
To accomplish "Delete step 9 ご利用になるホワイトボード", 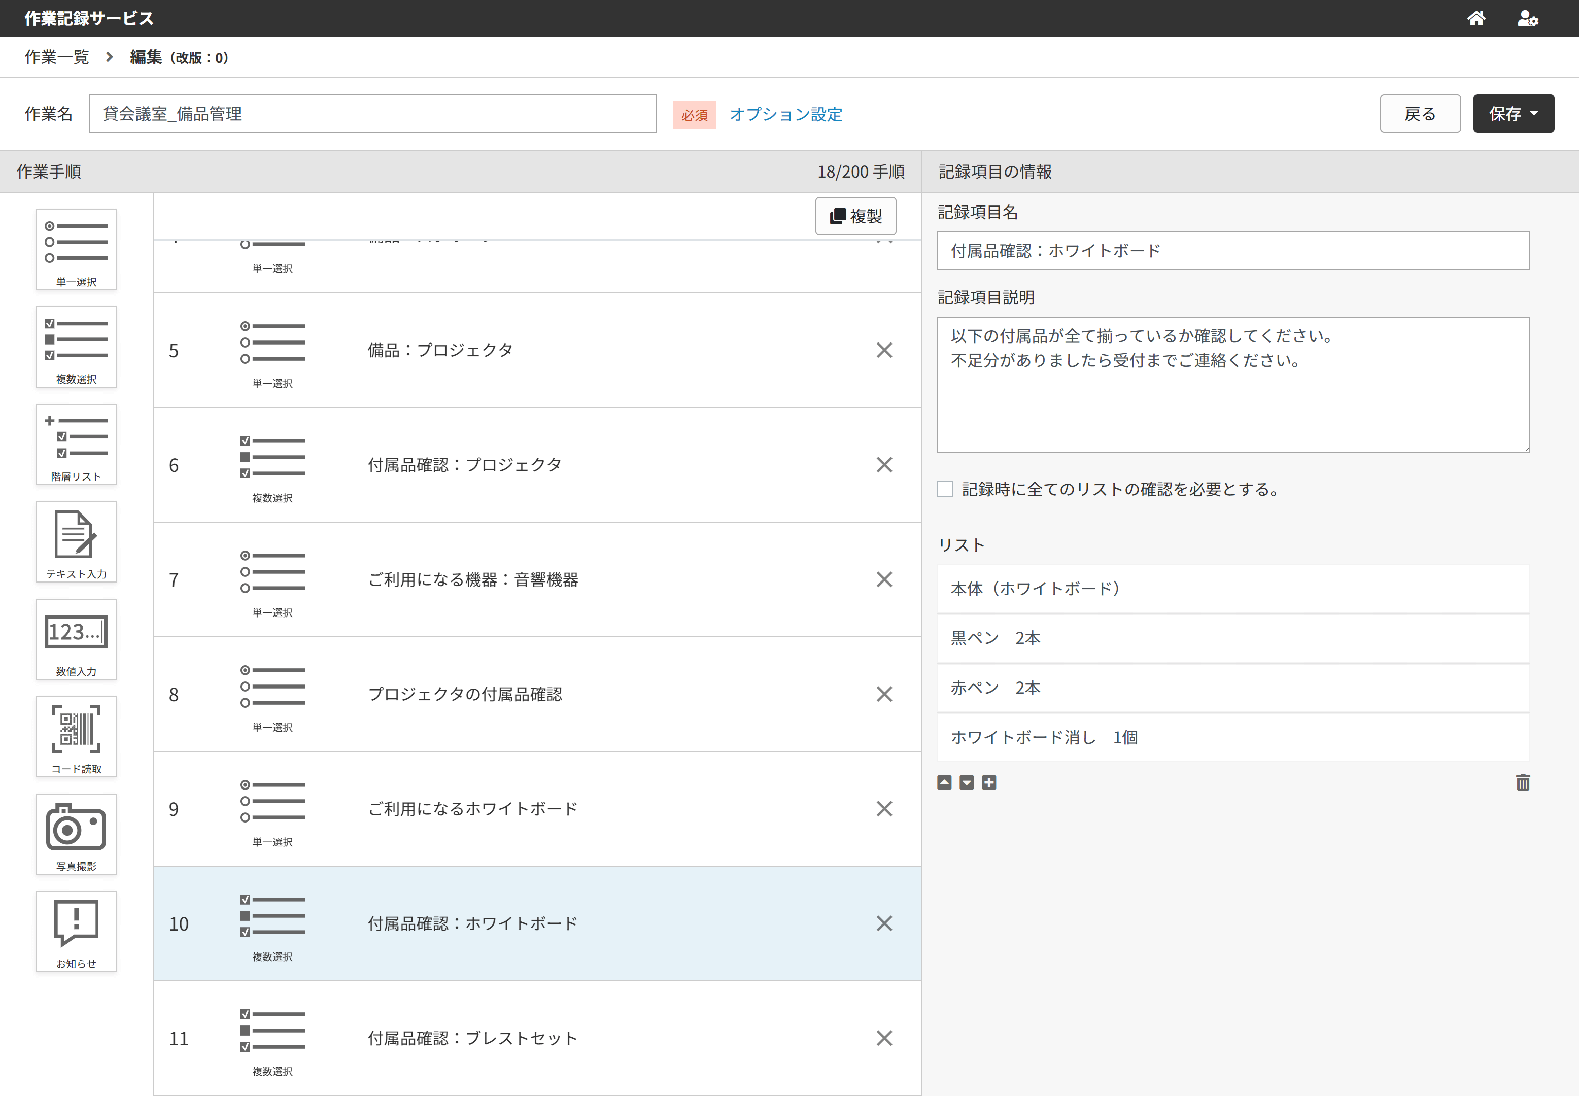I will point(884,809).
